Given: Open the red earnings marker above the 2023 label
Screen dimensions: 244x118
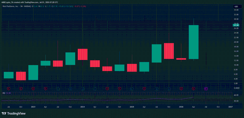Looking at the screenshot, I should click(33, 89).
